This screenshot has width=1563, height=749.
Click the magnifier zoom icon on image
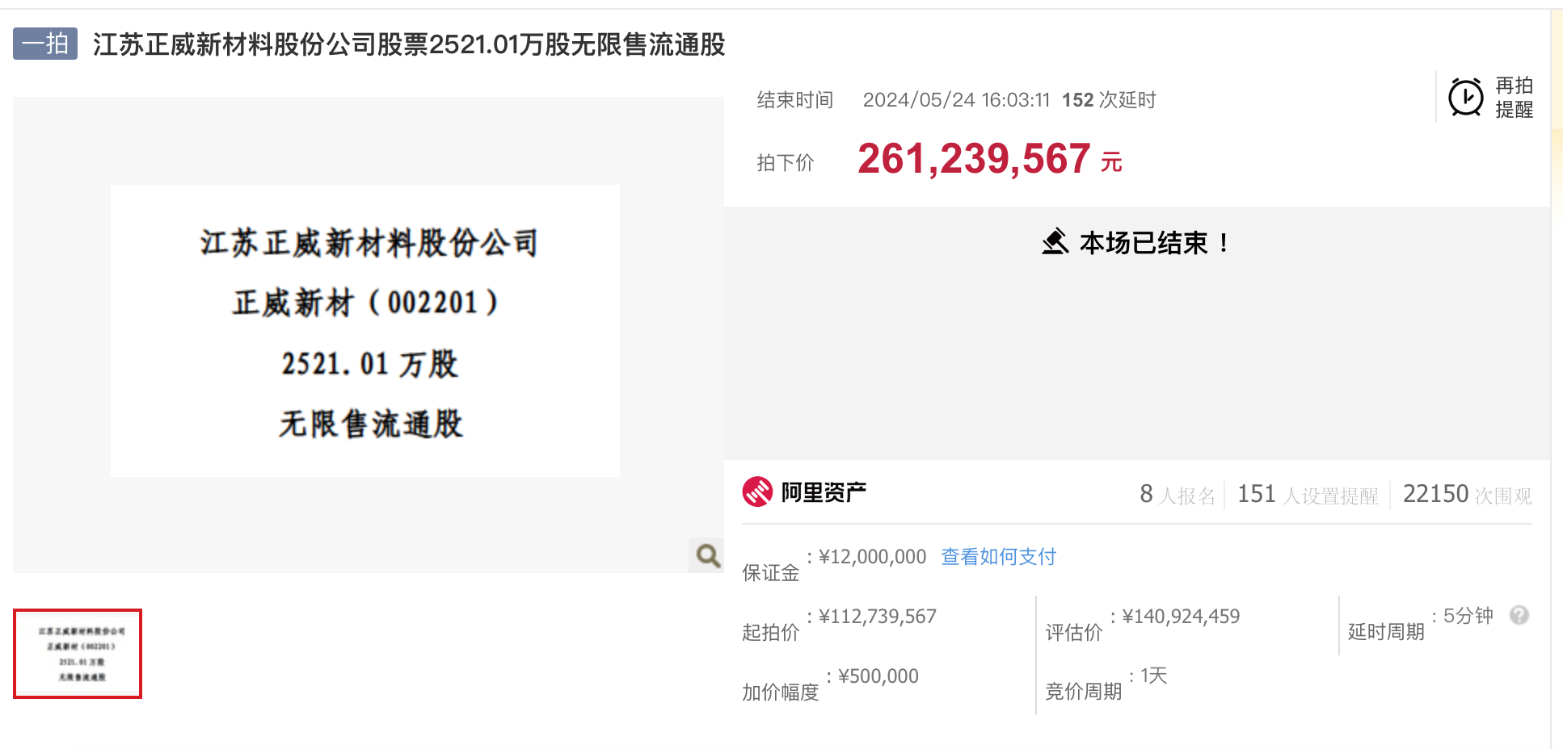tap(708, 555)
